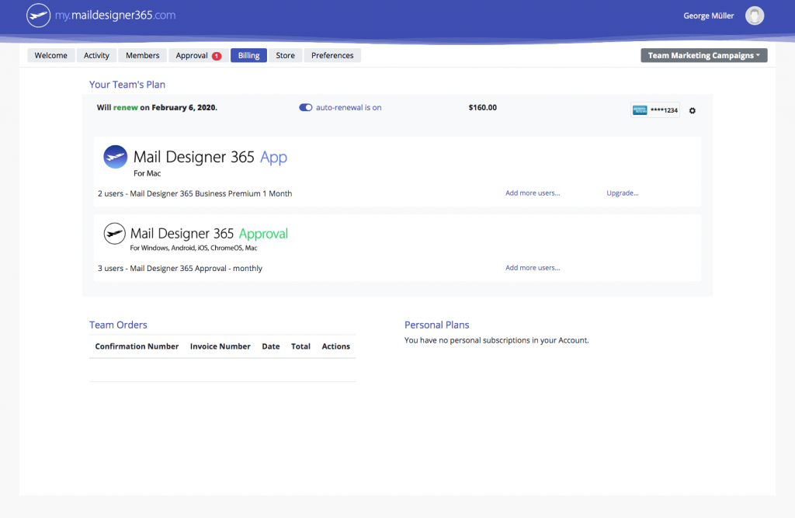Open payment settings gear icon

(x=692, y=110)
